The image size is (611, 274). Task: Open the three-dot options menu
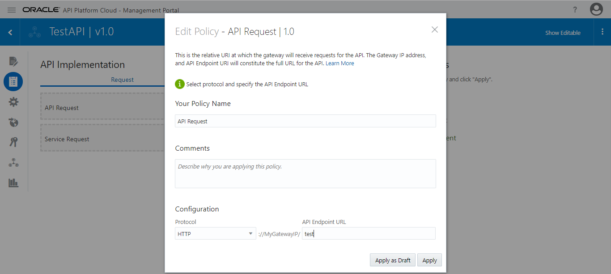pos(602,32)
